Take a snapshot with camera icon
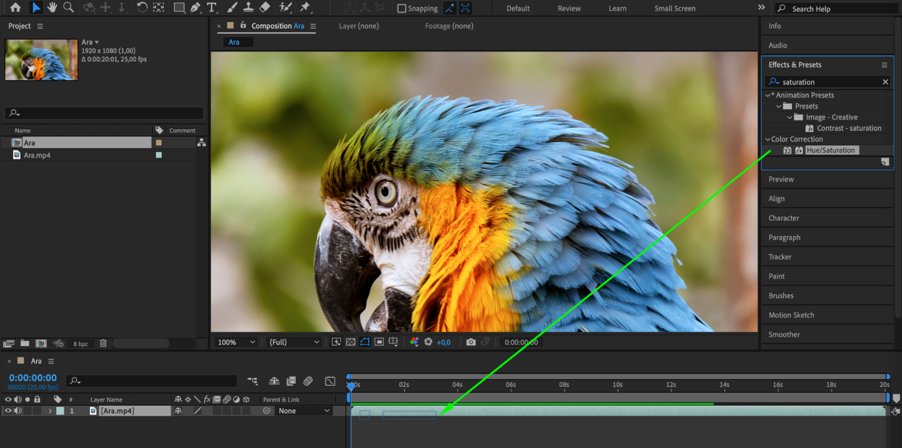Image resolution: width=902 pixels, height=448 pixels. click(471, 342)
